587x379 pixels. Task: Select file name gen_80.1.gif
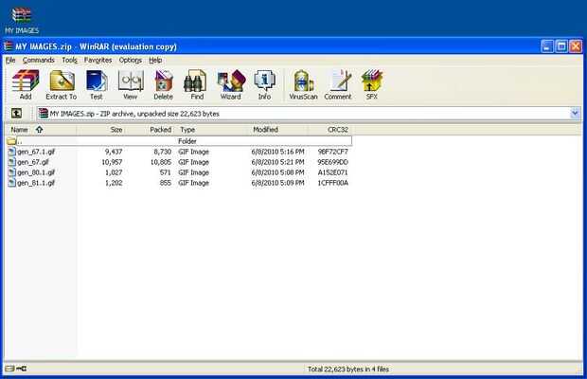(x=36, y=172)
